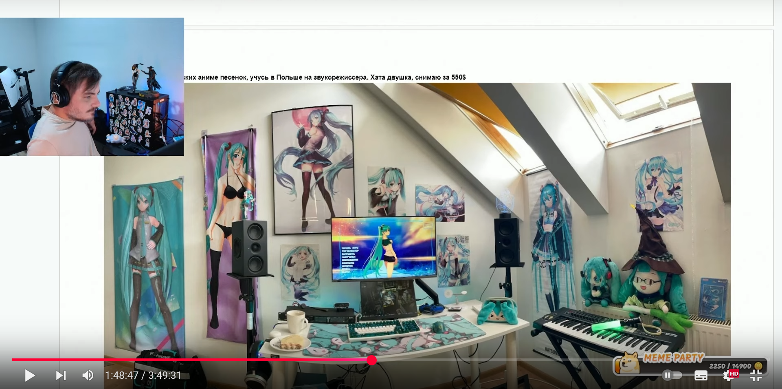Open the HD settings gear
Viewport: 782px width, 389px height.
[x=730, y=375]
